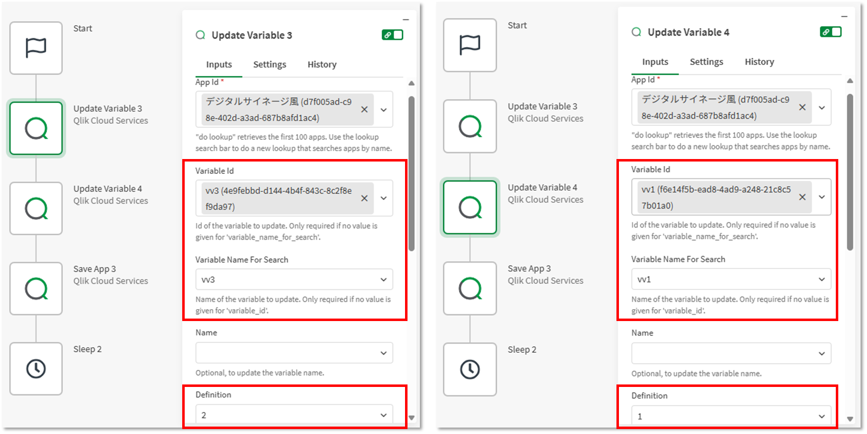Screen dimensions: 867x434
Task: Expand the Definition dropdown containing value 2
Action: coord(383,415)
